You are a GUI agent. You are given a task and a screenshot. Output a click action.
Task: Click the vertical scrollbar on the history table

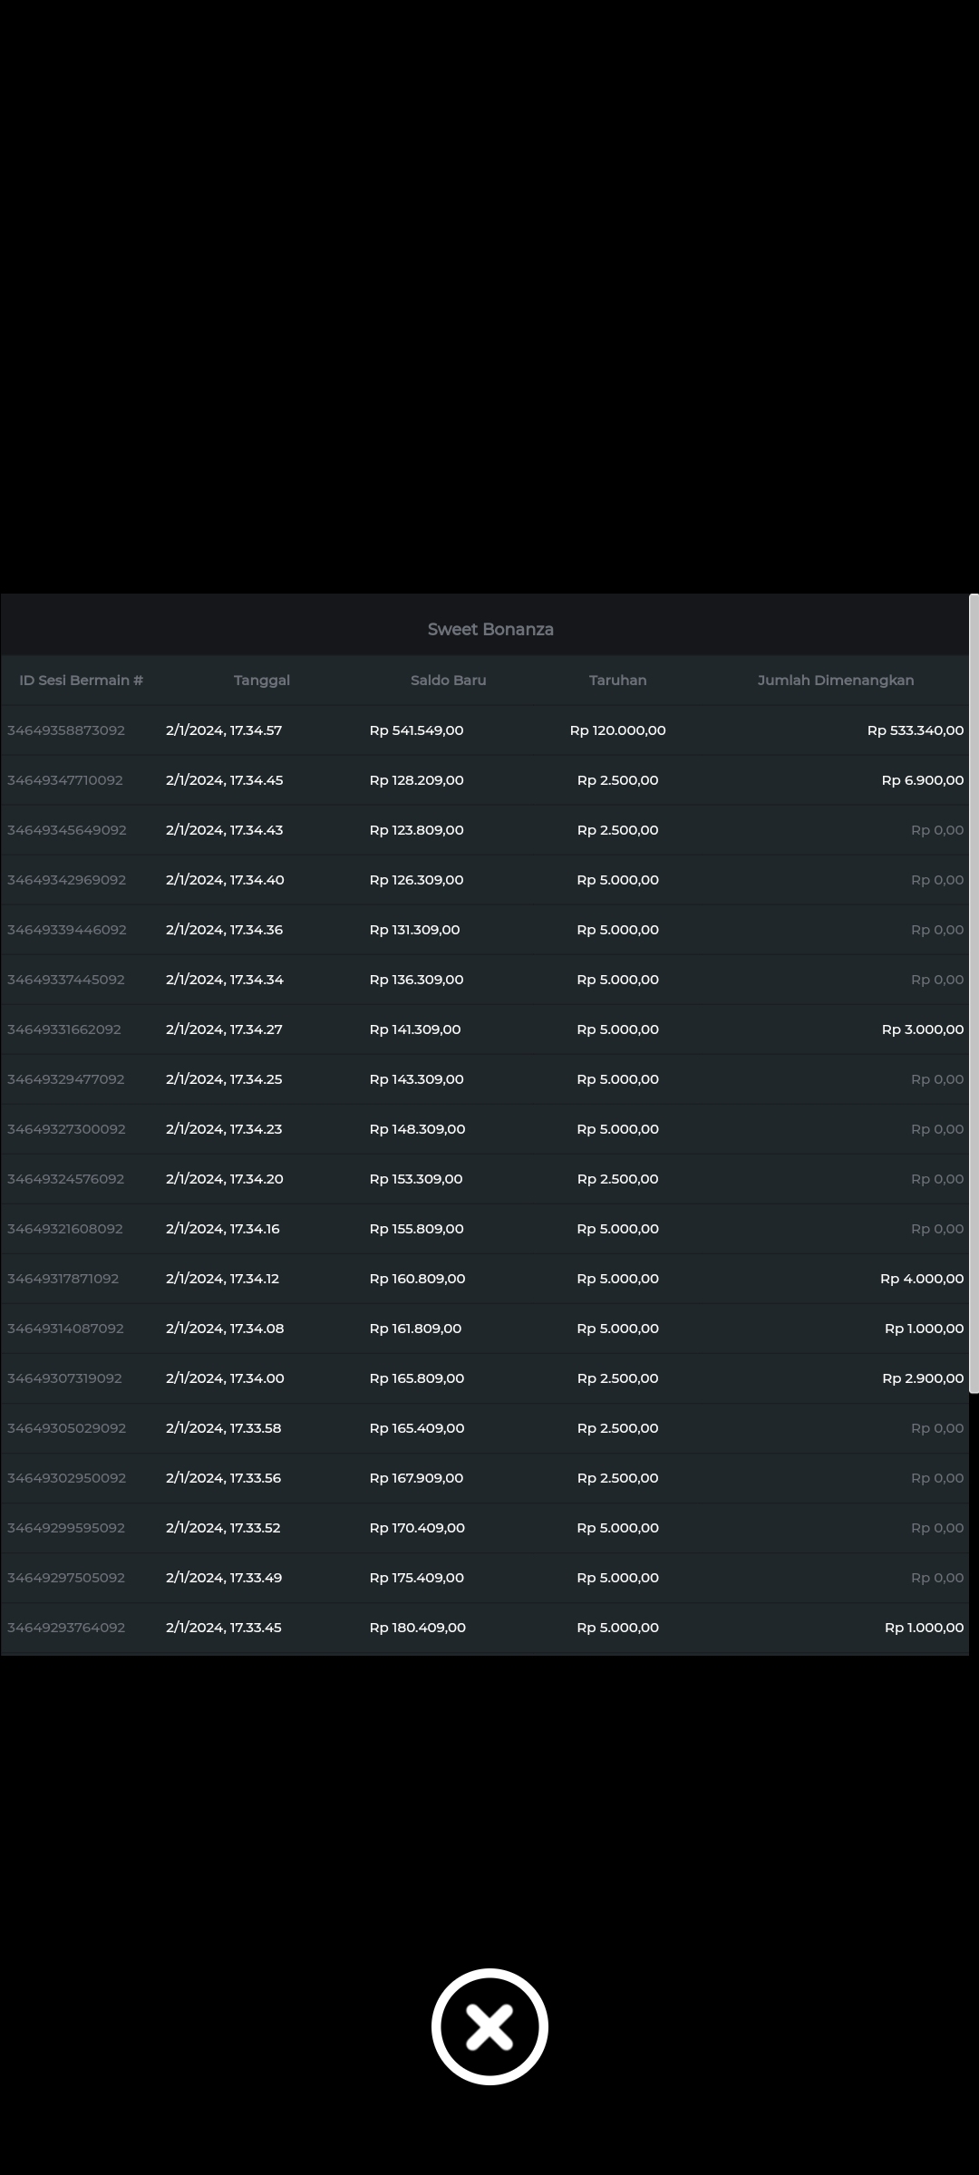click(974, 992)
